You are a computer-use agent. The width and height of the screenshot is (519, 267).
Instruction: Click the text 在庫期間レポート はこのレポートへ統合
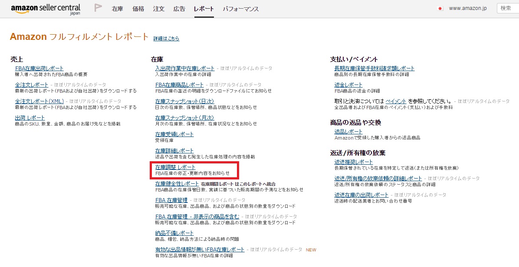[238, 184]
